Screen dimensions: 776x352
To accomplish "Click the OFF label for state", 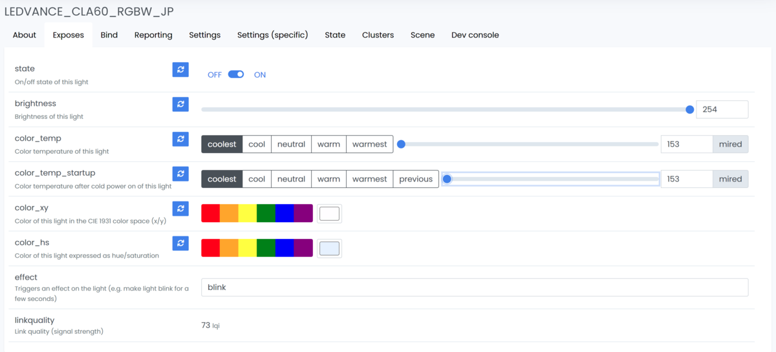I will (215, 75).
